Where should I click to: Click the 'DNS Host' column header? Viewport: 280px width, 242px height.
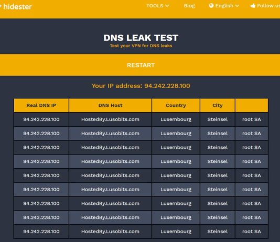[x=110, y=105]
